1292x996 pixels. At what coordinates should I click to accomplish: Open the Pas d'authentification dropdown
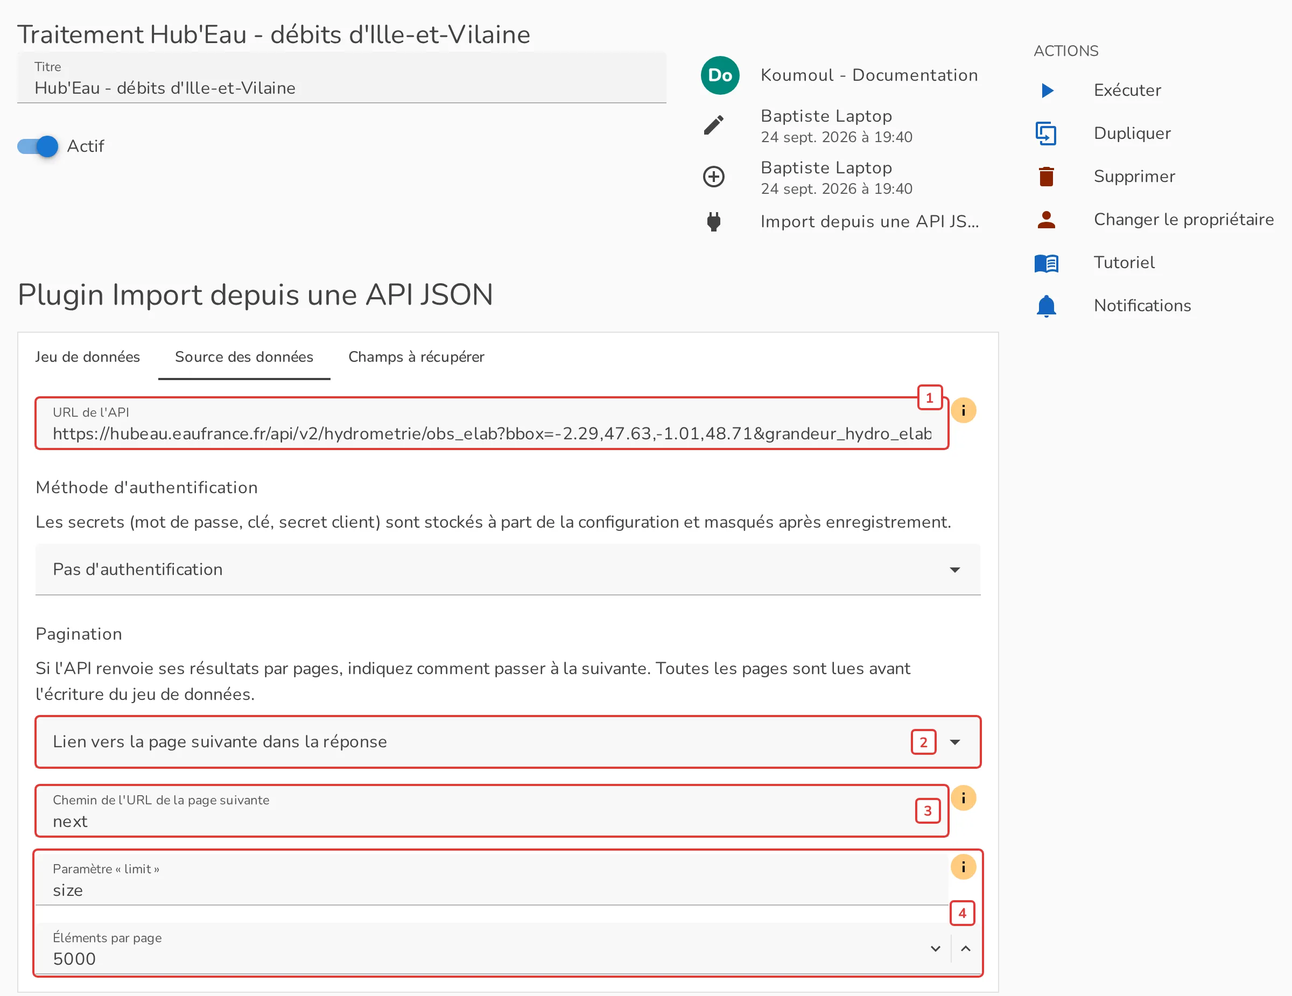click(508, 570)
